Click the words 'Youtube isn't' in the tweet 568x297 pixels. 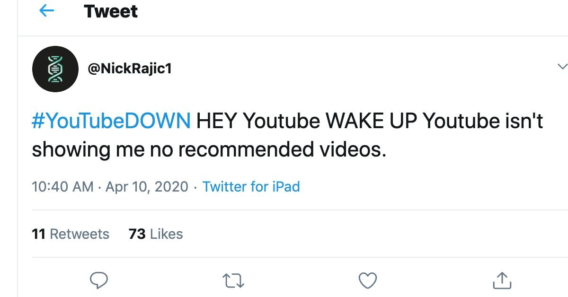(483, 122)
